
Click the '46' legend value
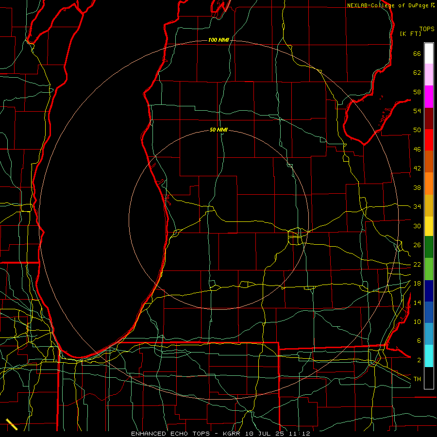pyautogui.click(x=417, y=150)
